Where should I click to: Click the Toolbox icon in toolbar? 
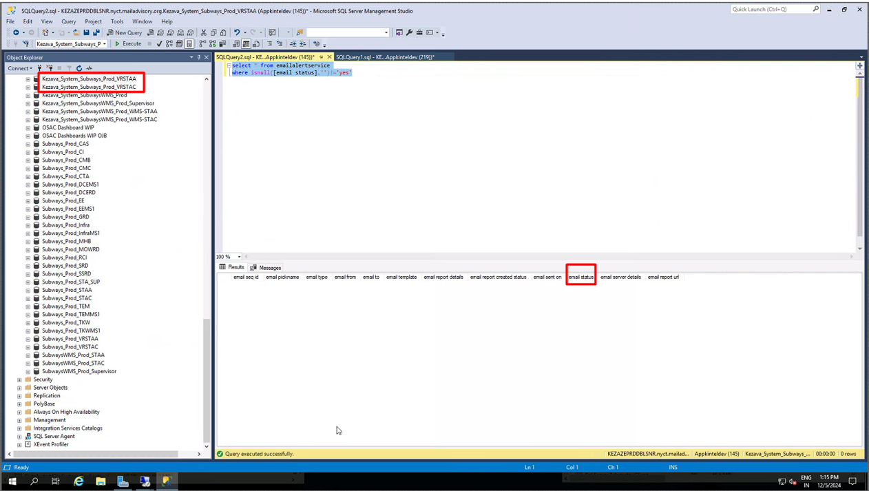tap(419, 32)
